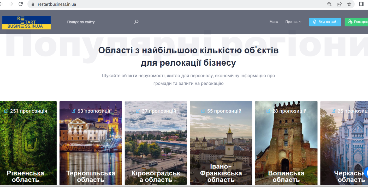
Task: Click the restartbusiness.in.ua address bar URL
Action: tap(57, 4)
